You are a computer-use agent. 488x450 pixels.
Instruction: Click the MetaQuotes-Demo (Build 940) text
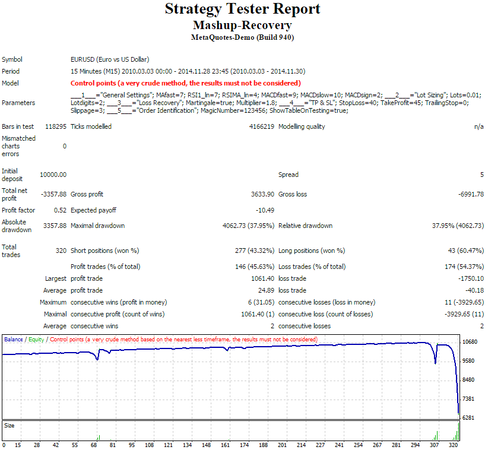click(242, 37)
